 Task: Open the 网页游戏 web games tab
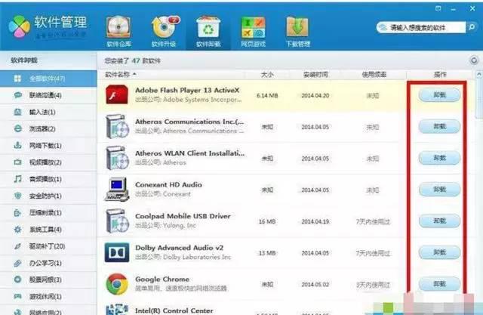coord(254,32)
